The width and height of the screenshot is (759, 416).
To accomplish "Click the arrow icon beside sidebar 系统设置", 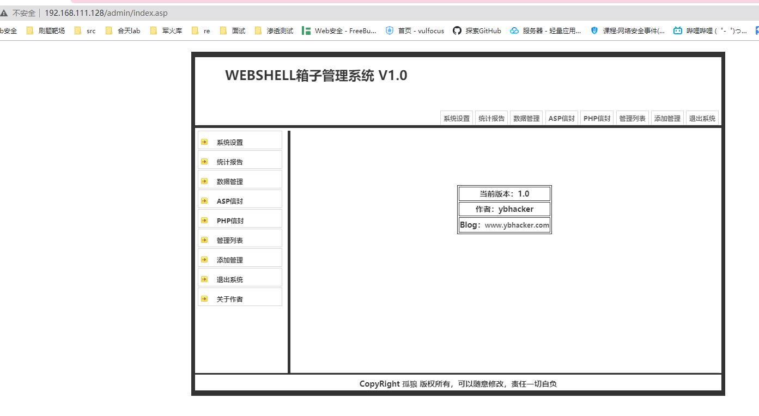I will tap(204, 142).
